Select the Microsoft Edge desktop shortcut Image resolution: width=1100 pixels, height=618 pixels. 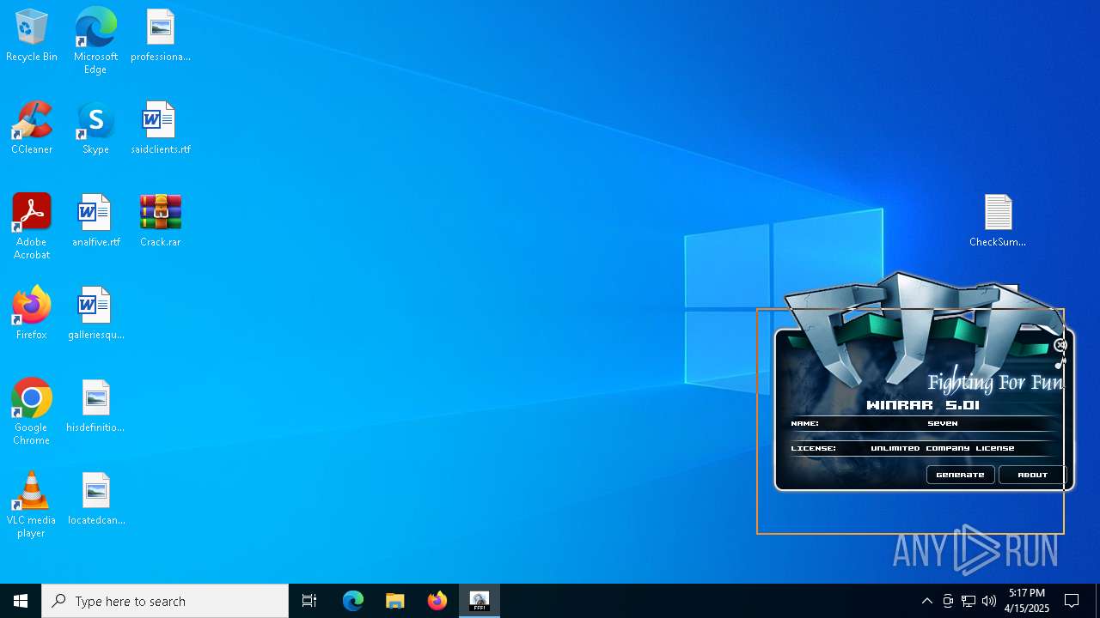tap(95, 41)
